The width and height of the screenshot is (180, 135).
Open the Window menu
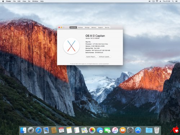pos(35,1)
